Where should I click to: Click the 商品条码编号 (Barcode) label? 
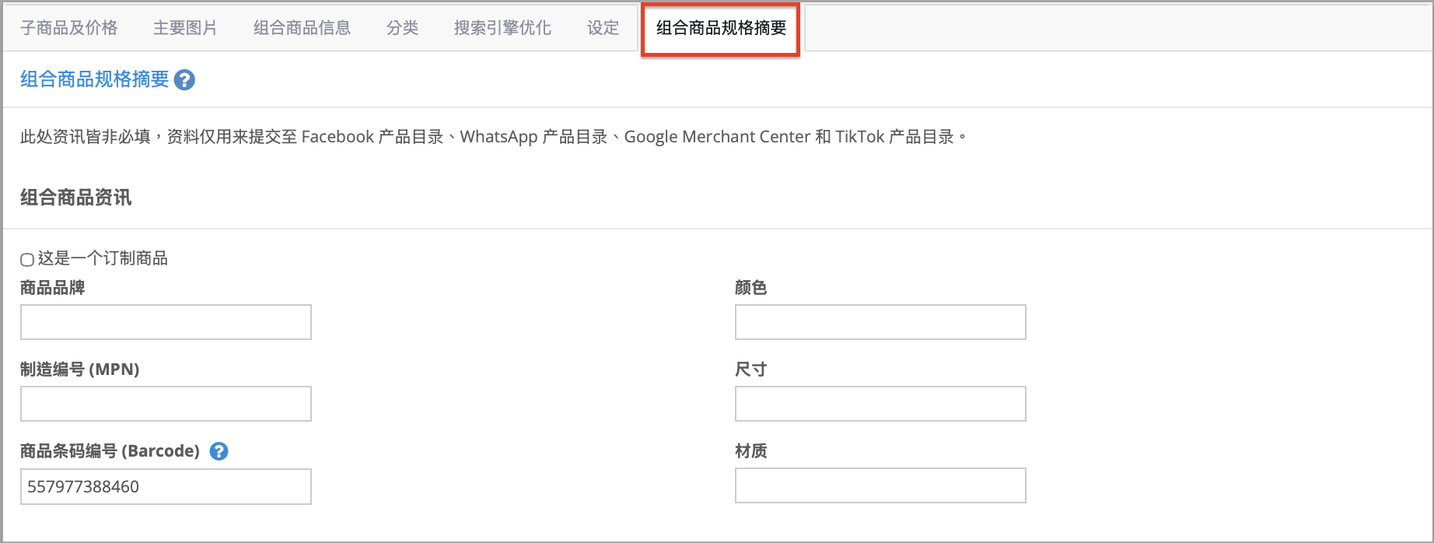tap(110, 451)
